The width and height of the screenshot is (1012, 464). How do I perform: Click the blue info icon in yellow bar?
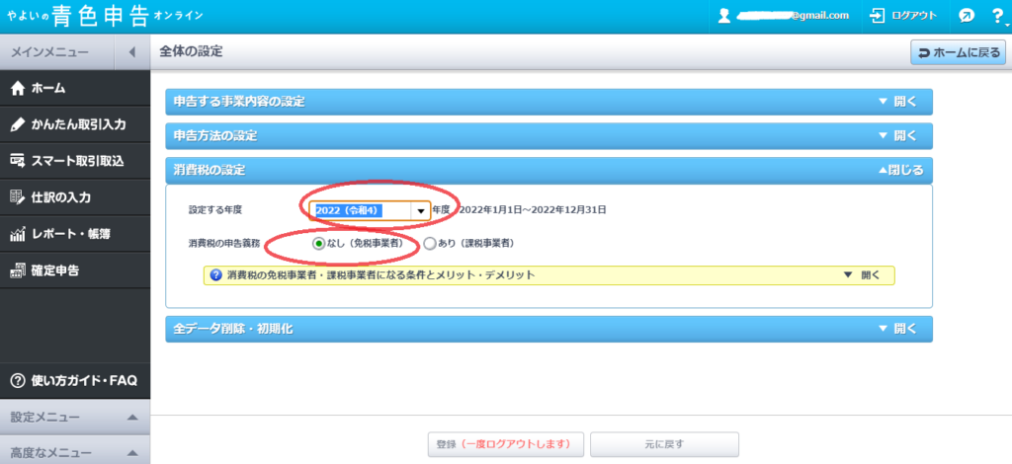click(x=216, y=275)
